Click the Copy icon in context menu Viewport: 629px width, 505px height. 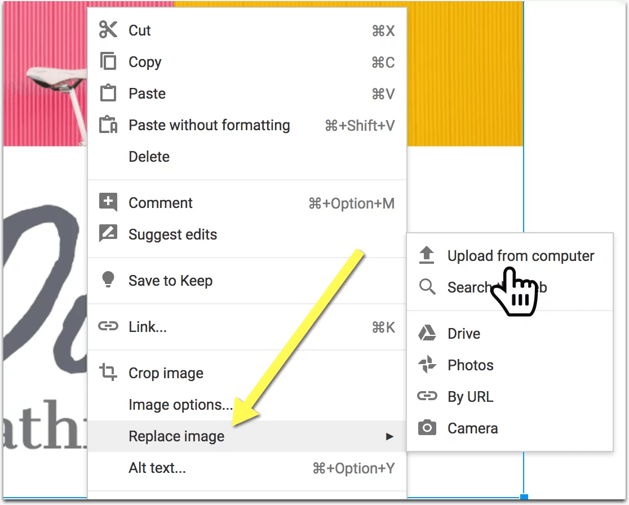coord(108,61)
